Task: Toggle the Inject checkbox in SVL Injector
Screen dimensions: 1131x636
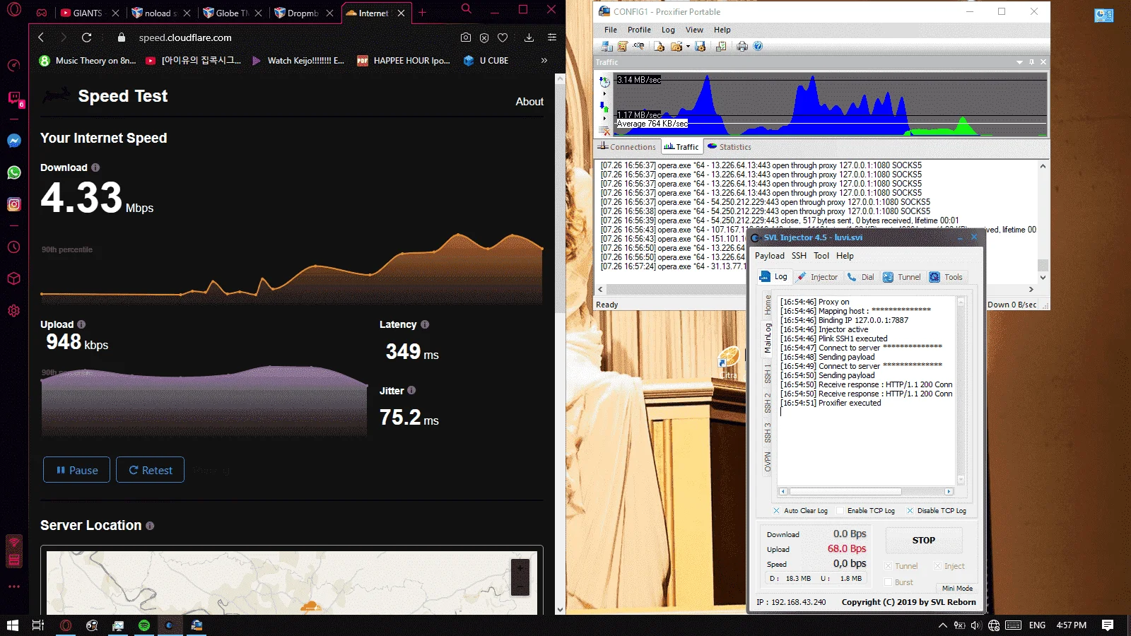Action: click(937, 566)
